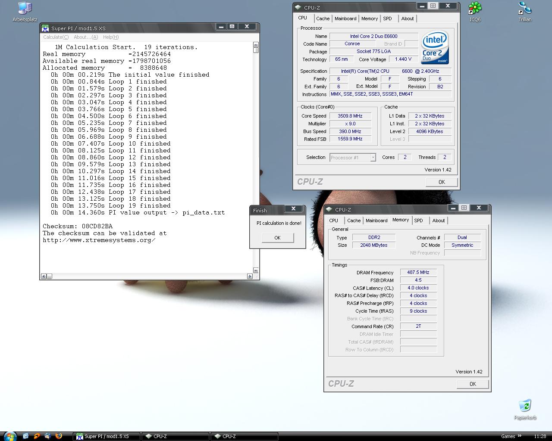Viewport: 552px width, 441px height.
Task: Click Super PI taskbar button
Action: coord(107,436)
